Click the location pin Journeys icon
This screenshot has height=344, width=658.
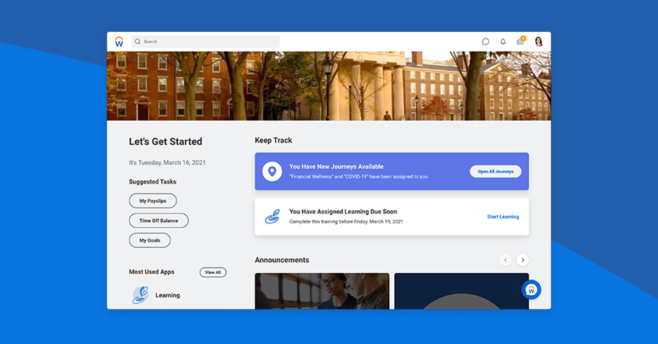click(272, 171)
